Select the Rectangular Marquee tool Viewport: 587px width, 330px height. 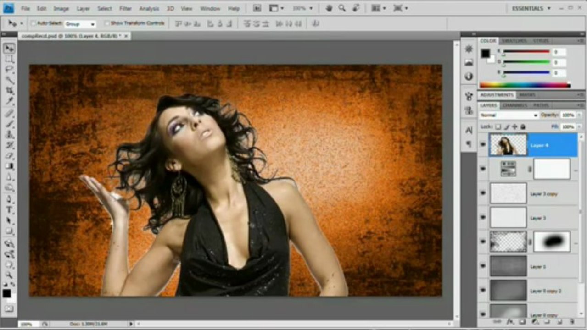pos(9,59)
